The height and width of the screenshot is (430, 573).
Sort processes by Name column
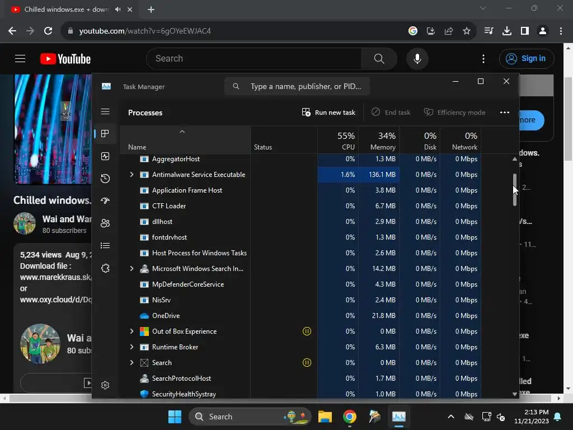pyautogui.click(x=185, y=139)
